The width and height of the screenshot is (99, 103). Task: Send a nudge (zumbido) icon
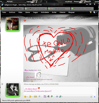click(x=35, y=97)
